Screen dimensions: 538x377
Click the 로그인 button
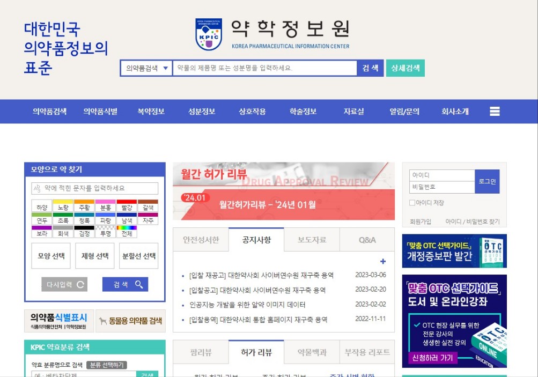487,181
